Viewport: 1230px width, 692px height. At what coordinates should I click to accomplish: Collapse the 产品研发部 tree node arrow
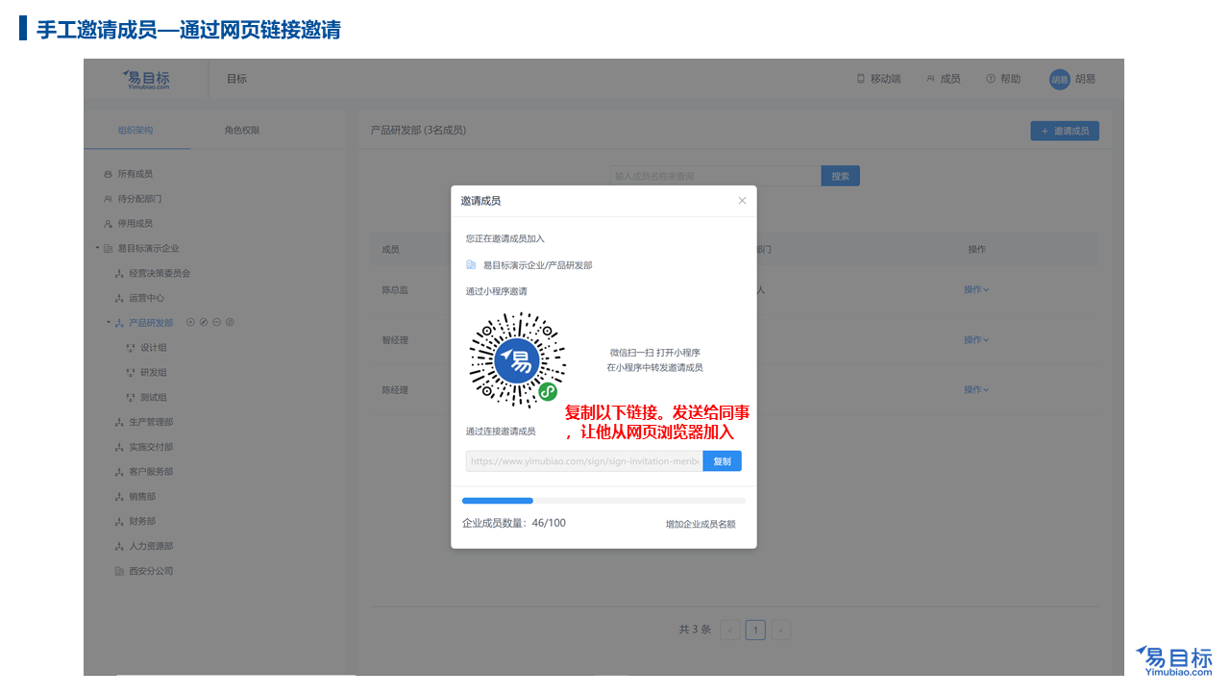tap(109, 323)
